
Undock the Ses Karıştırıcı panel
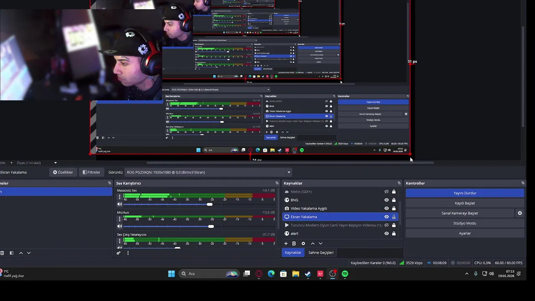click(277, 183)
